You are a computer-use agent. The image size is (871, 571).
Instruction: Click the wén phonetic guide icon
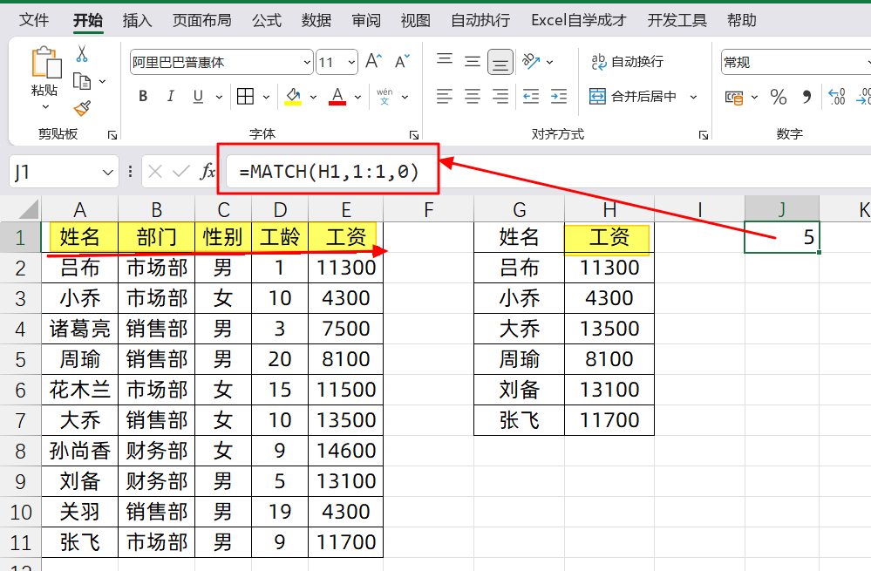[x=384, y=96]
